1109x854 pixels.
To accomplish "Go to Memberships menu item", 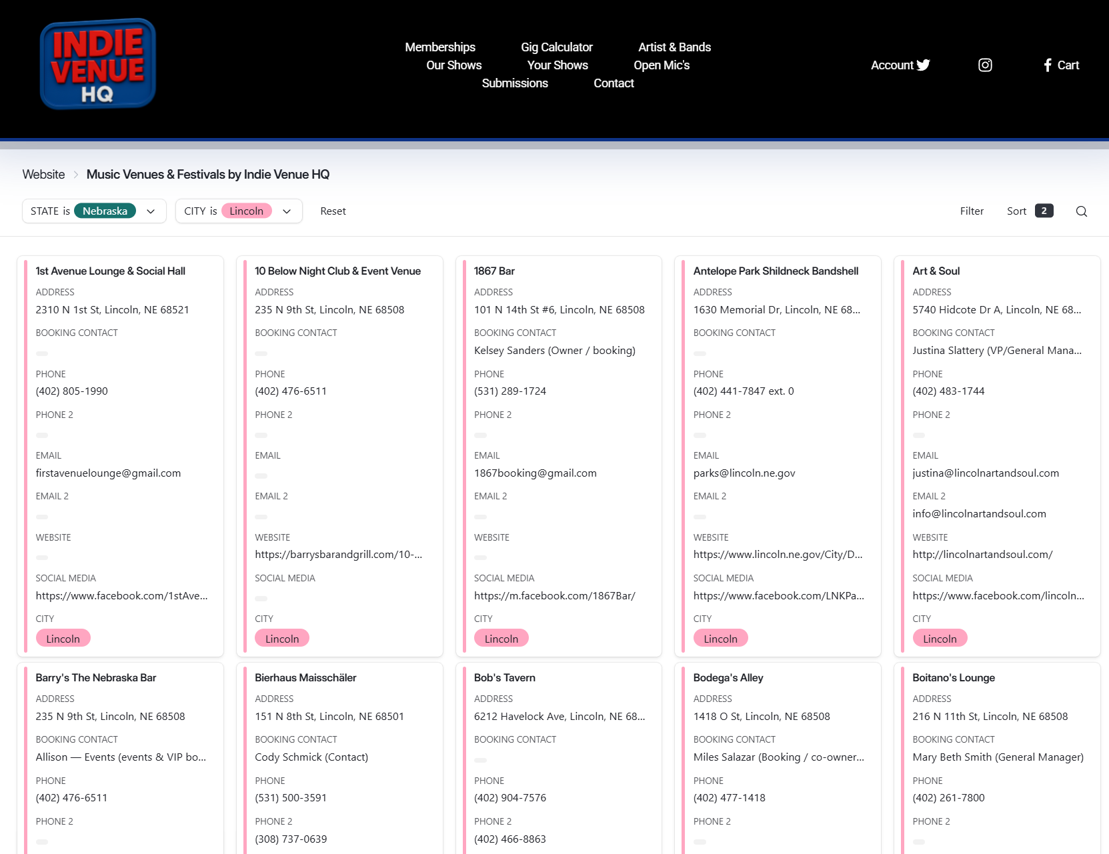I will 440,47.
